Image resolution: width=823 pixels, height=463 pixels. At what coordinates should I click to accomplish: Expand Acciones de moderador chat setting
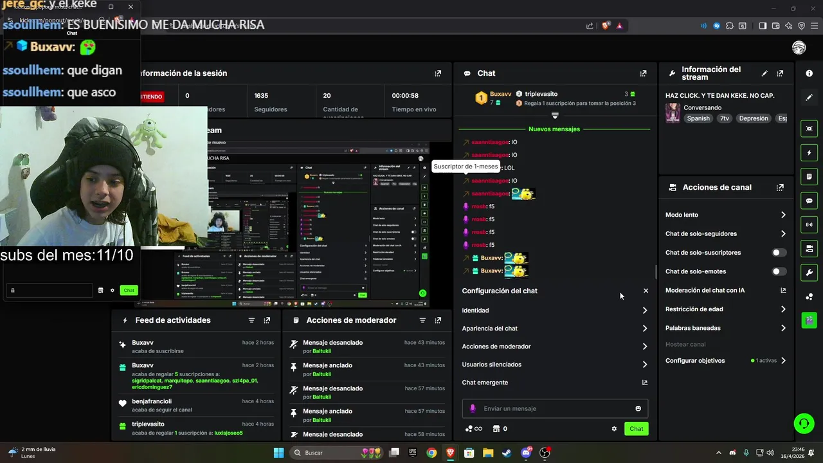645,347
